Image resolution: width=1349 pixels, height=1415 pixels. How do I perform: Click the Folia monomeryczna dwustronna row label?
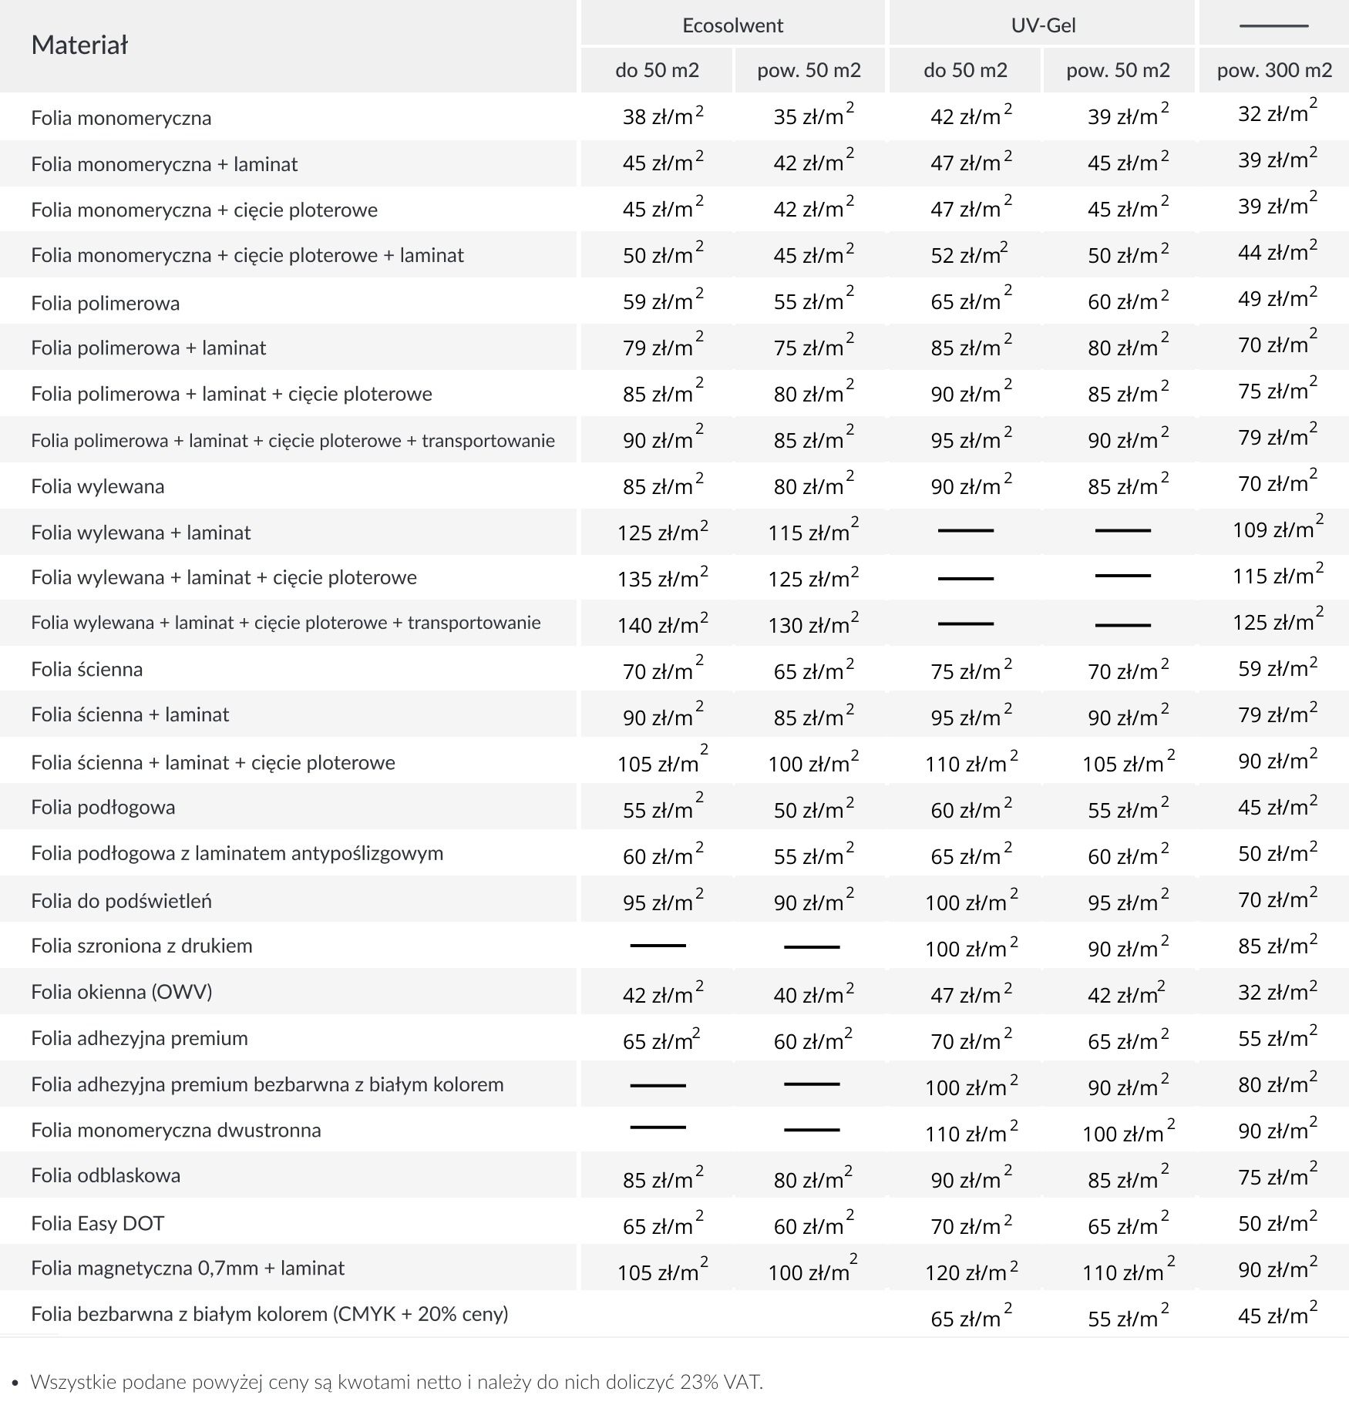pyautogui.click(x=176, y=1131)
